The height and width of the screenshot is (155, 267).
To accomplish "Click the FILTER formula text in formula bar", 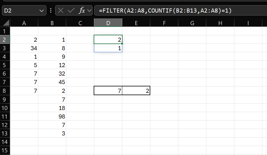I will point(165,11).
